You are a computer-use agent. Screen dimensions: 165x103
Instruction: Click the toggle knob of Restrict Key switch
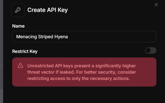(148, 51)
